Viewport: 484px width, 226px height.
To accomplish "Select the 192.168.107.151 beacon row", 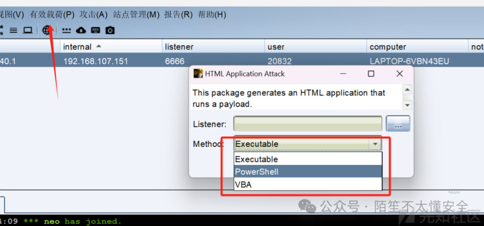I will tap(242, 61).
